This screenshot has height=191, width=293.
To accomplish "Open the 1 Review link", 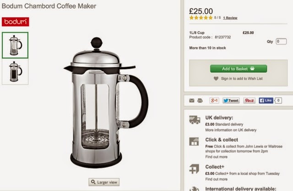I will pyautogui.click(x=230, y=18).
